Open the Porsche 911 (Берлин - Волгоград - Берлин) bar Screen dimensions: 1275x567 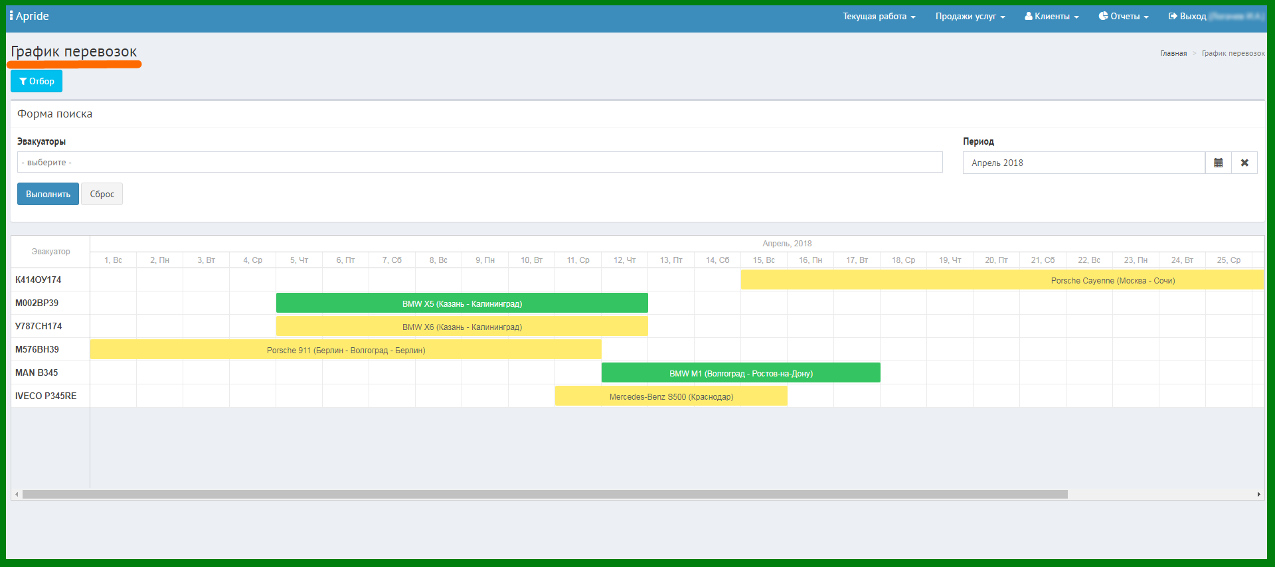click(x=346, y=350)
